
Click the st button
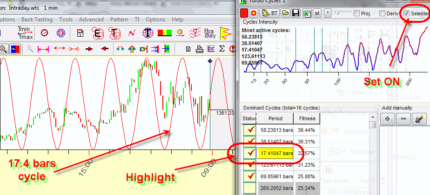pos(317,13)
